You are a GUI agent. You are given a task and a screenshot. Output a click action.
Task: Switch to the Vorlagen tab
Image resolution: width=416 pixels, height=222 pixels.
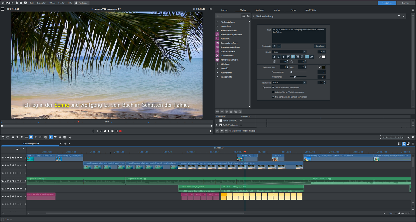(260, 10)
